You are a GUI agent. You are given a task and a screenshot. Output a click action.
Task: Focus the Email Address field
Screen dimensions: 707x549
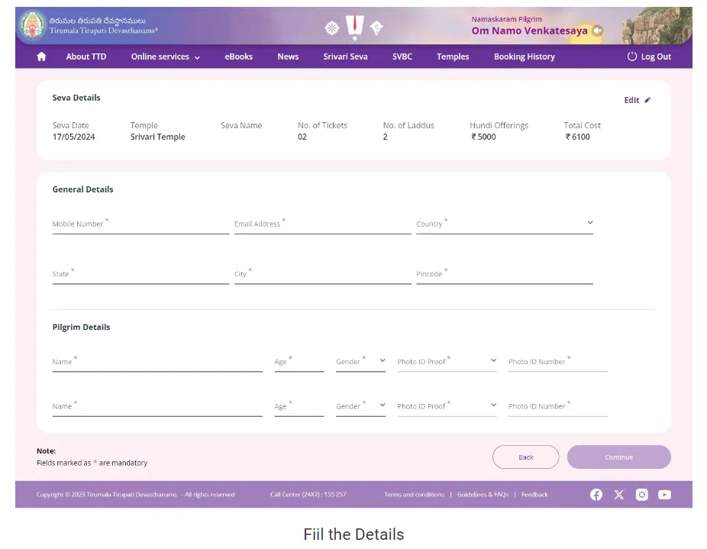pyautogui.click(x=323, y=224)
